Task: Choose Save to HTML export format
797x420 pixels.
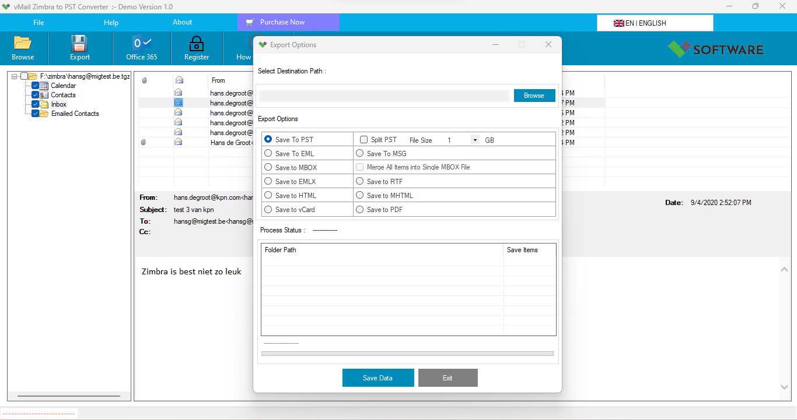Action: pyautogui.click(x=268, y=195)
